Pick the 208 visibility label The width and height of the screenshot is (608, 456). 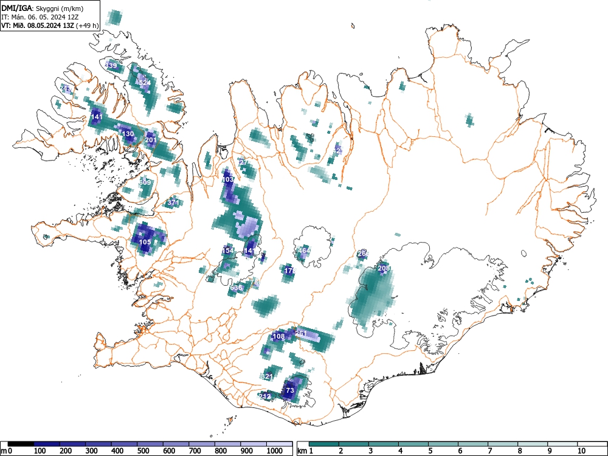click(384, 268)
